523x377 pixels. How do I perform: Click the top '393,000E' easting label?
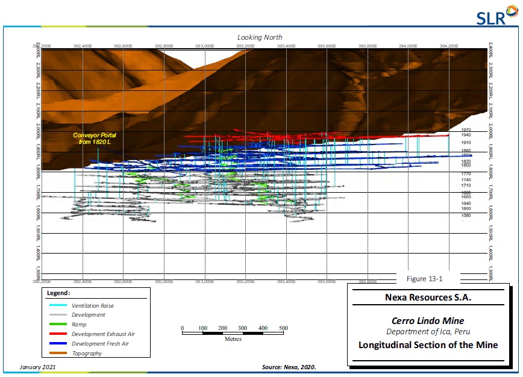(205, 46)
